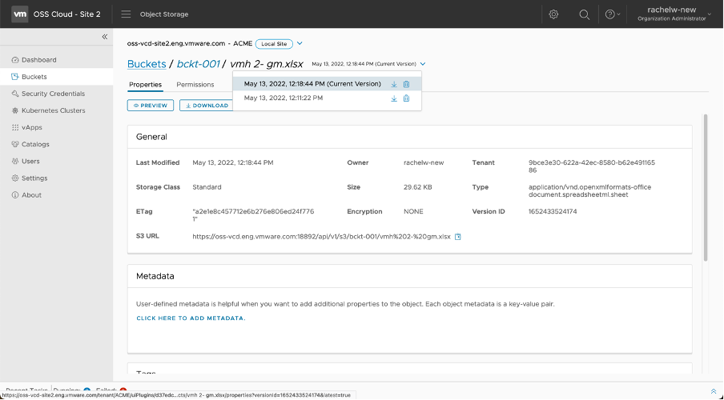The width and height of the screenshot is (724, 400).
Task: Copy the S3 URL to clipboard
Action: [458, 237]
